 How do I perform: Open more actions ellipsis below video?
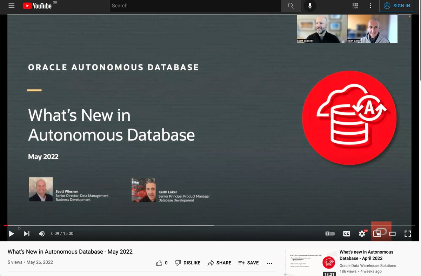269,263
